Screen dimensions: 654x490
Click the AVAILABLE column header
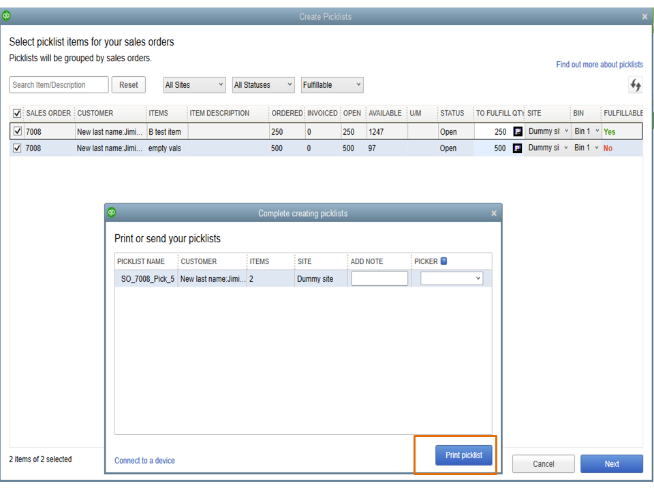point(385,113)
